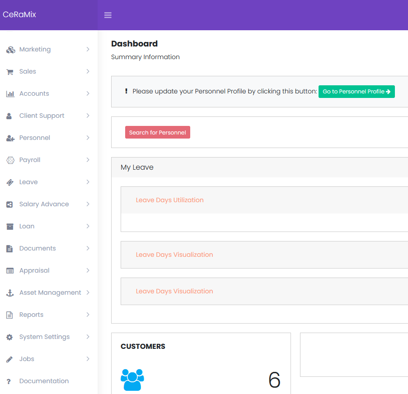This screenshot has height=394, width=408.
Task: Click the Leave ticket icon
Action: point(10,182)
